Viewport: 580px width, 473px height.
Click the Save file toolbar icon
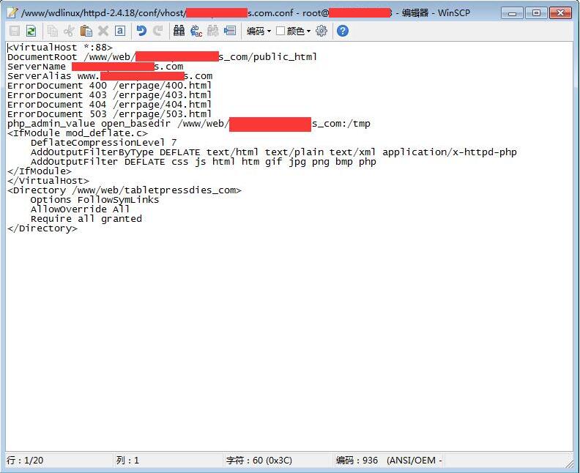tap(15, 31)
